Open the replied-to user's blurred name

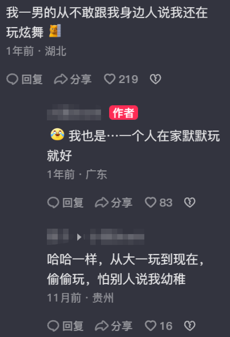117,237
